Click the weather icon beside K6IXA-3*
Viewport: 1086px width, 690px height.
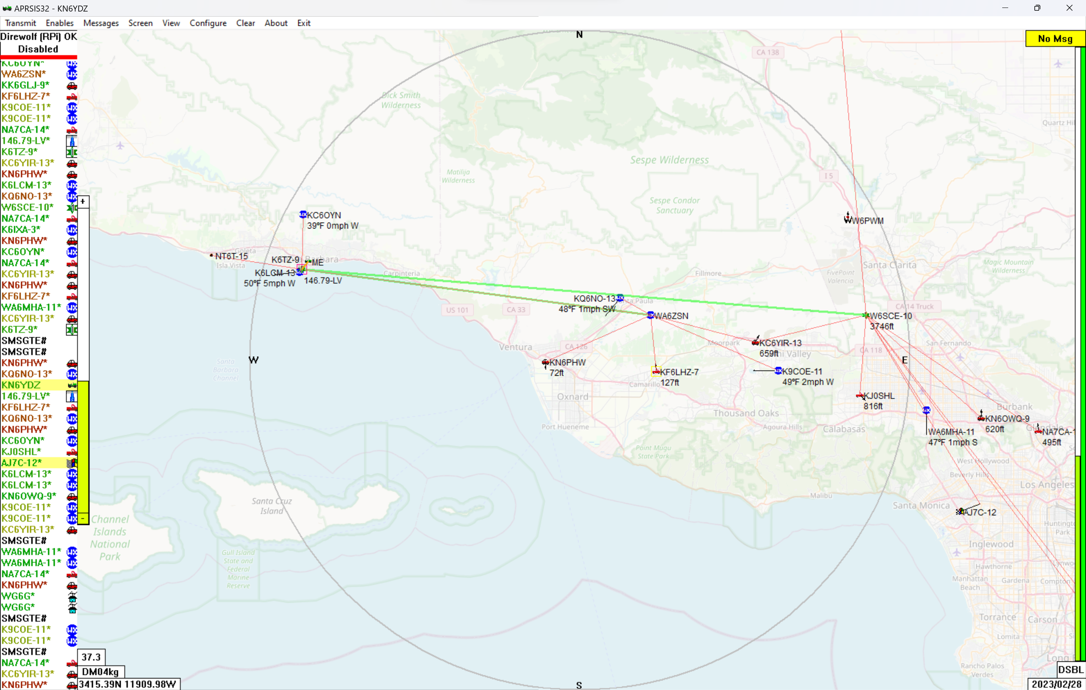[72, 230]
